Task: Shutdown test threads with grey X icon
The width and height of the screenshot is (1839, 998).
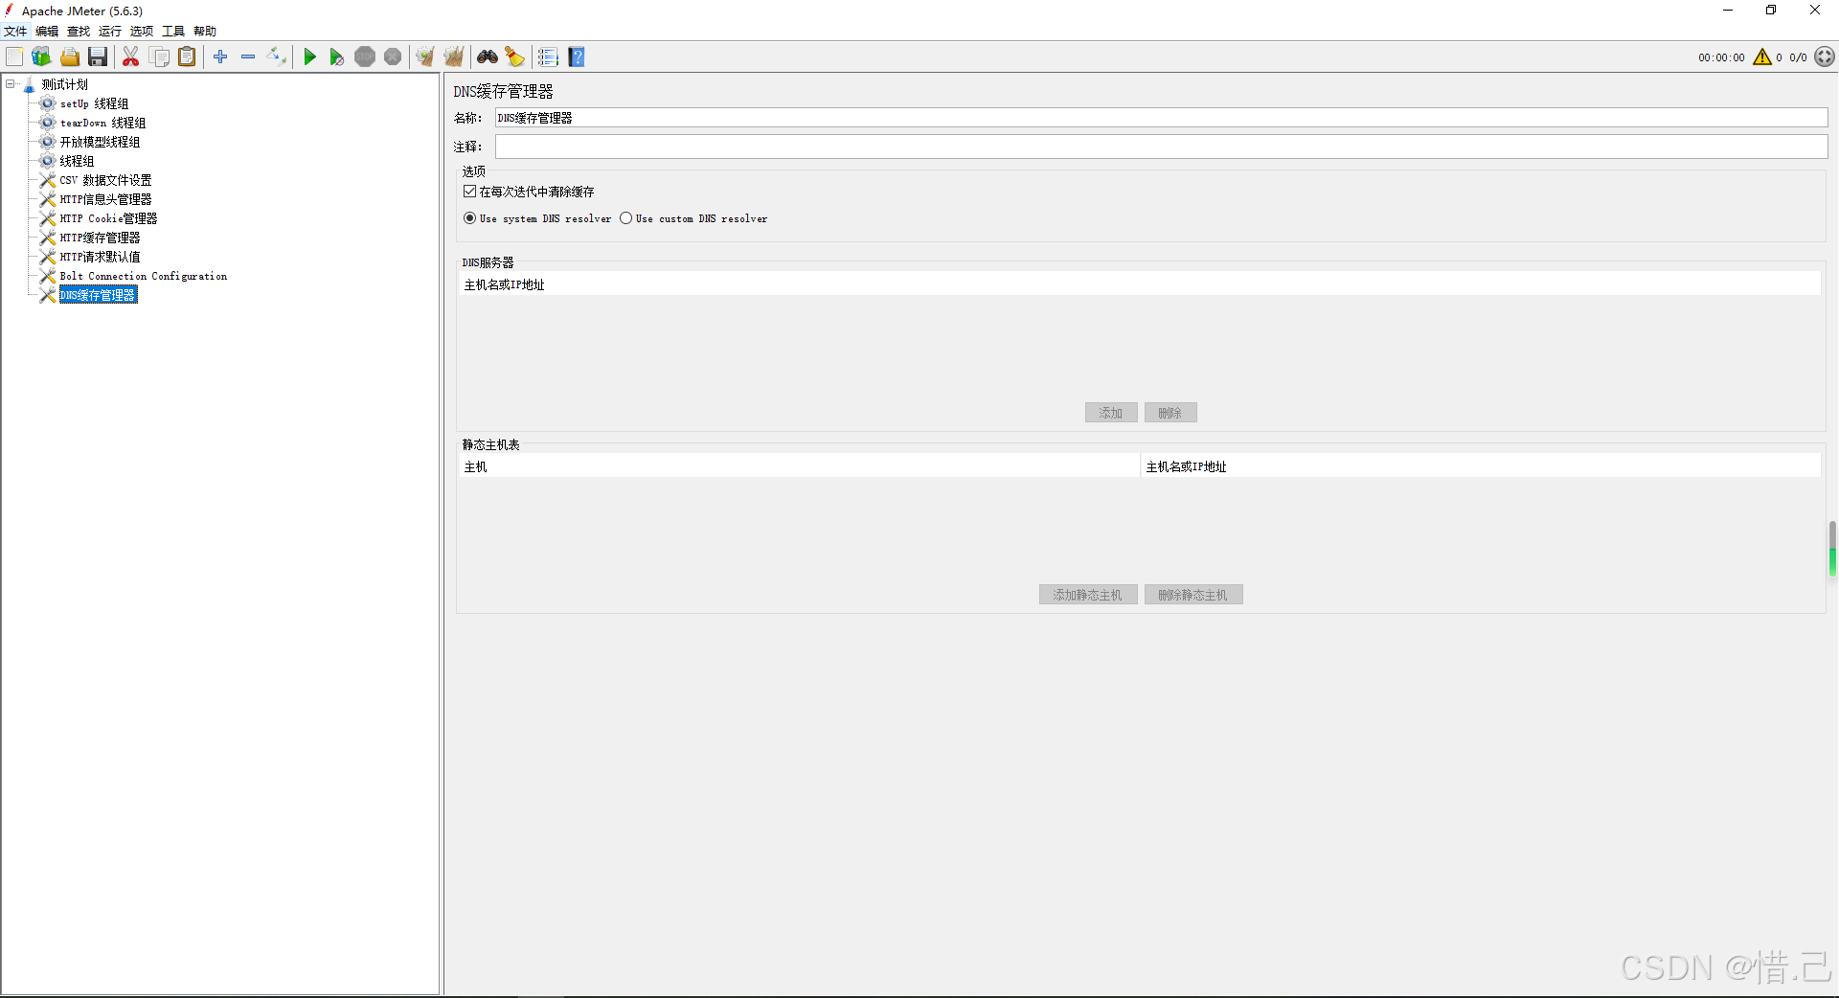Action: click(393, 57)
